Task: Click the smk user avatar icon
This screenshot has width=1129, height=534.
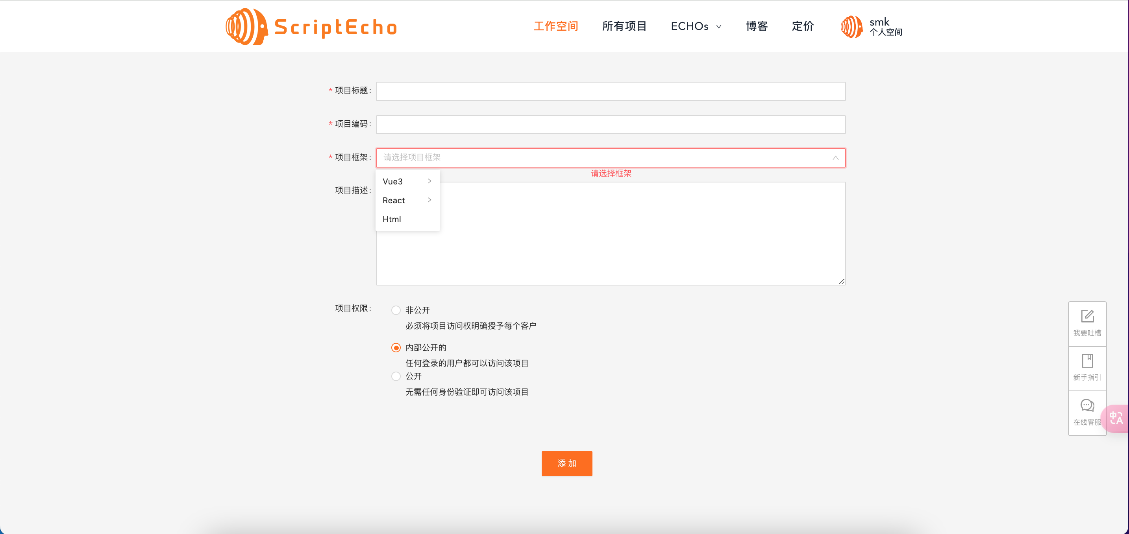Action: click(x=851, y=27)
